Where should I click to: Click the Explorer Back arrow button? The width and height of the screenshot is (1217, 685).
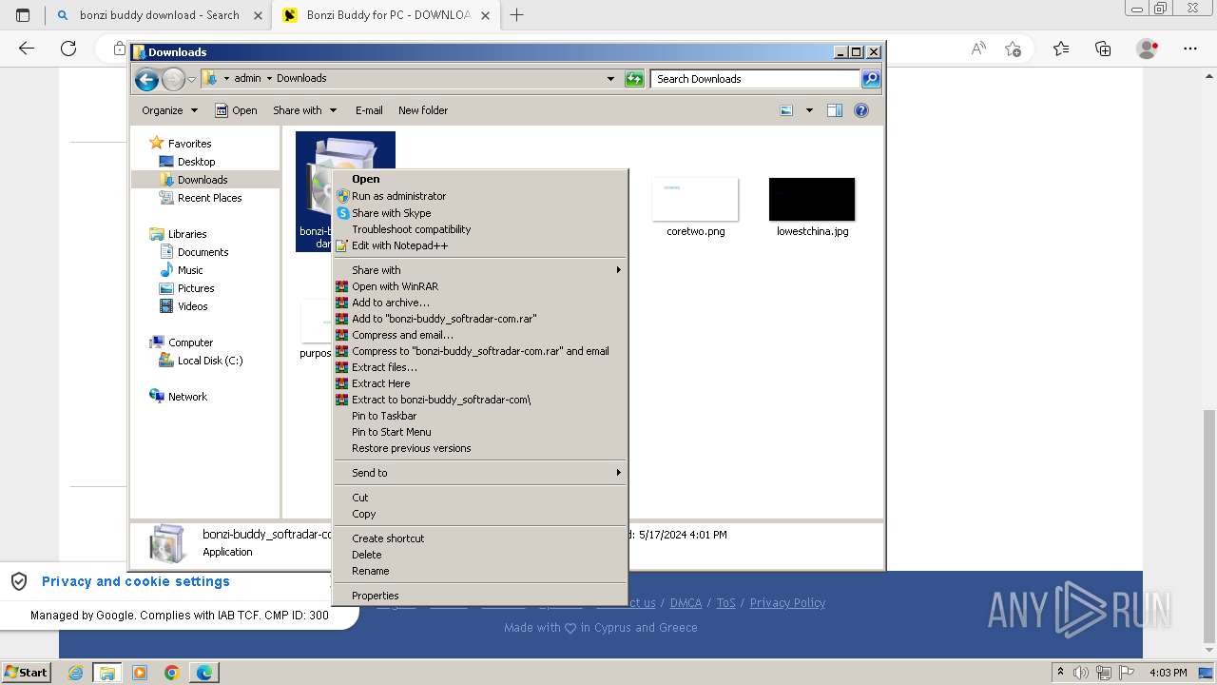click(146, 79)
